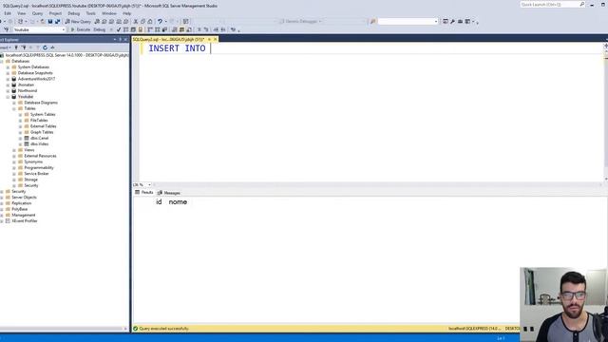
Task: Click the Execute button
Action: [x=80, y=29]
